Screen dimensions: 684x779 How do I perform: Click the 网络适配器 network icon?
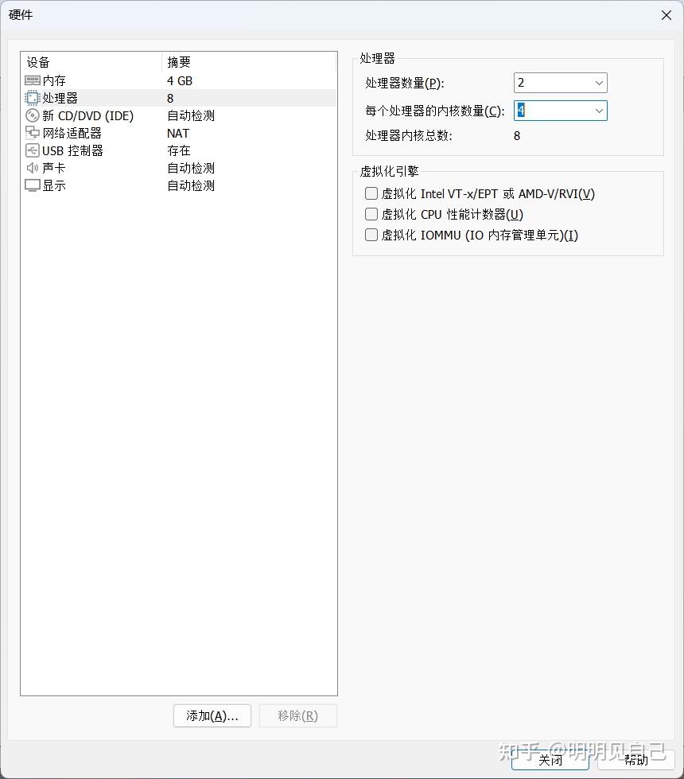[32, 133]
